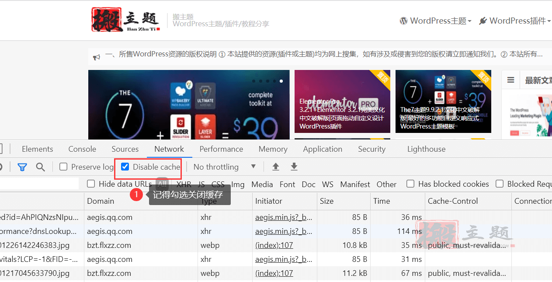Expand the WordPress主题 navigation menu
The width and height of the screenshot is (552, 282).
pyautogui.click(x=435, y=21)
